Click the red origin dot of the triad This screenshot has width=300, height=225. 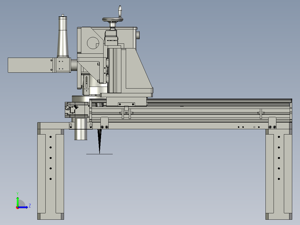click(17, 207)
